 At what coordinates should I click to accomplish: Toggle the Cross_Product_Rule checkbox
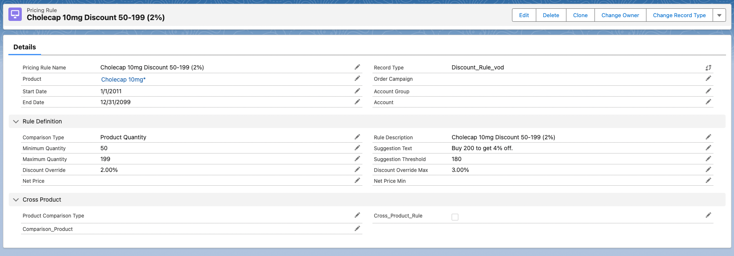[455, 217]
